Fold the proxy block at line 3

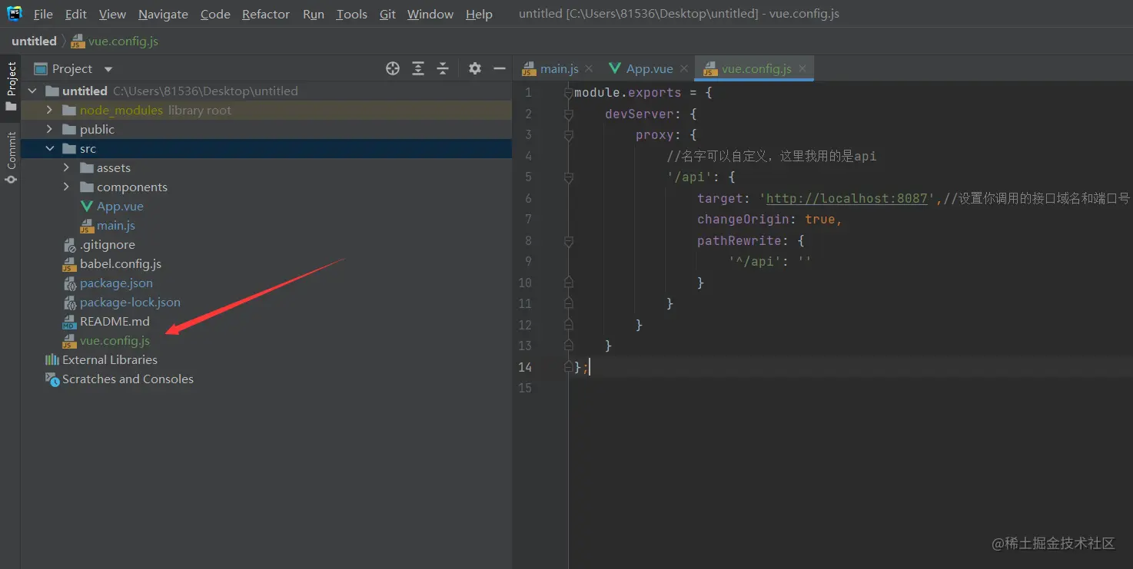(x=569, y=135)
